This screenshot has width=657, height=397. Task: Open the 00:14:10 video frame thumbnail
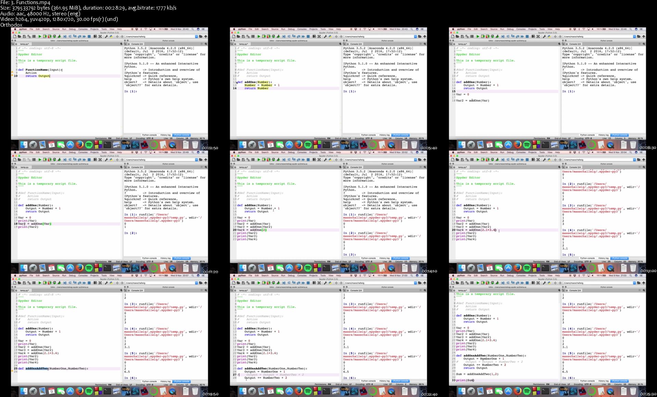point(328,212)
